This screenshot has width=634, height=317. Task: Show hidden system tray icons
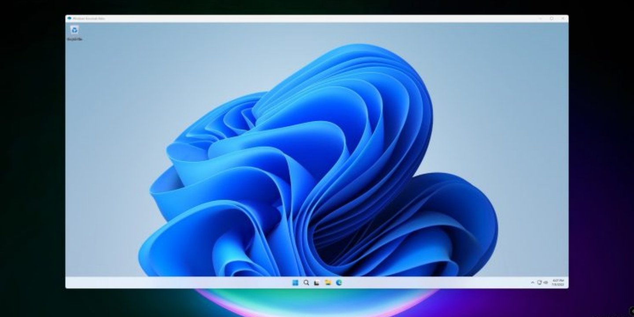532,283
